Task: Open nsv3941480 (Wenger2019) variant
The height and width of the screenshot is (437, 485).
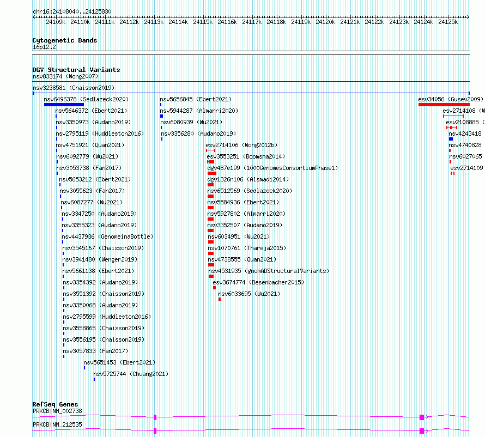Action: (x=100, y=259)
